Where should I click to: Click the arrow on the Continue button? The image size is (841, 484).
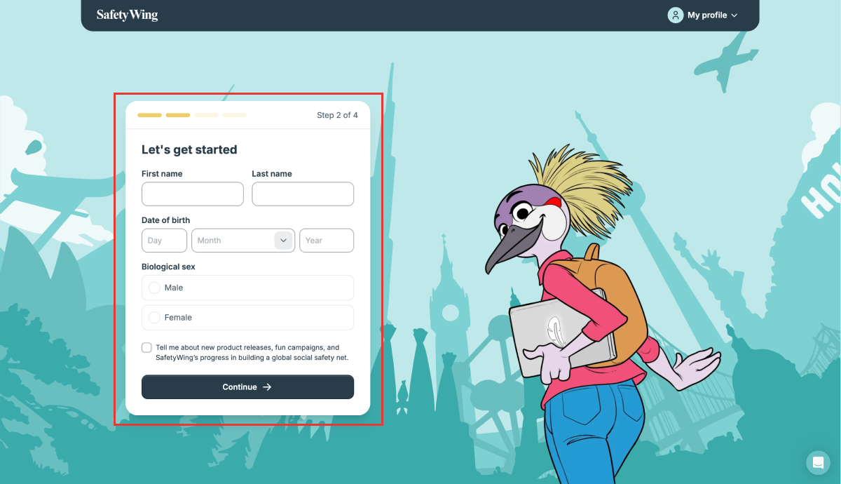click(x=267, y=387)
